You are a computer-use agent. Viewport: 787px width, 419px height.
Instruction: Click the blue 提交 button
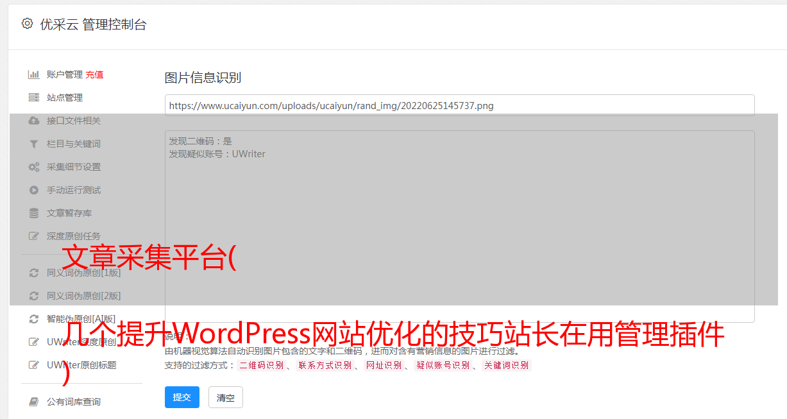[x=182, y=397]
